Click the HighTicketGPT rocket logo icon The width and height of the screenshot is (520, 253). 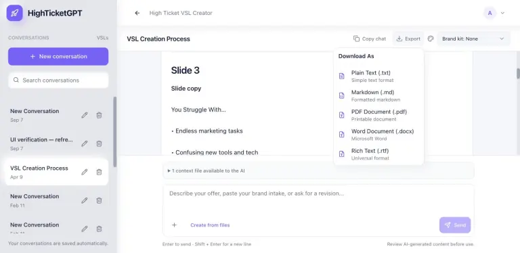click(15, 14)
